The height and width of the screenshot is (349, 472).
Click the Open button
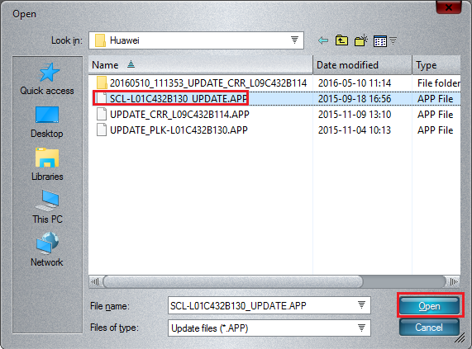pos(430,306)
